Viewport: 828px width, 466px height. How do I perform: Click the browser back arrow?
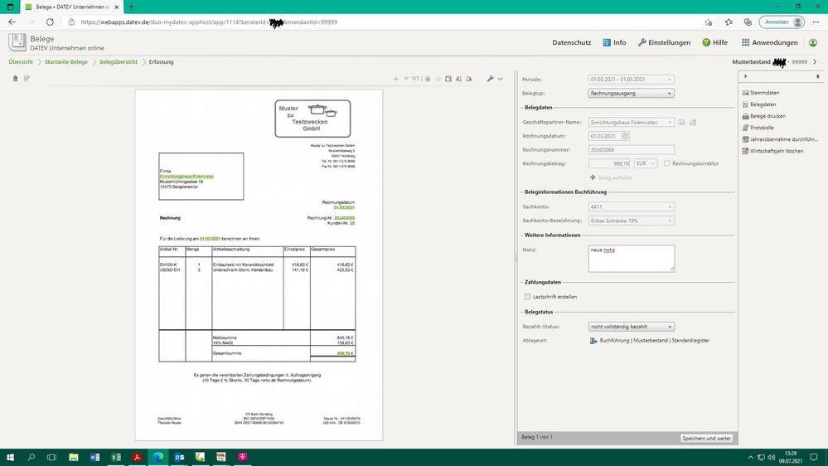tap(12, 22)
